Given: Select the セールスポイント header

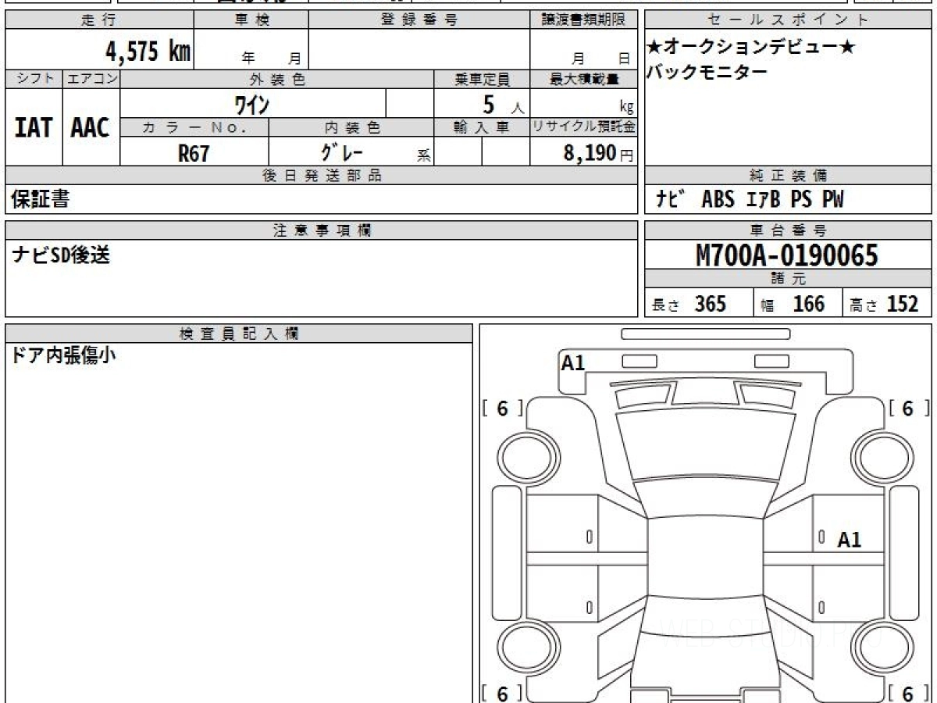Looking at the screenshot, I should pyautogui.click(x=789, y=20).
